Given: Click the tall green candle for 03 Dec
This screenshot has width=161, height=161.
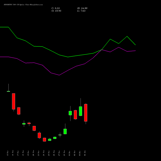Looking at the screenshot, I should pyautogui.click(x=80, y=111).
